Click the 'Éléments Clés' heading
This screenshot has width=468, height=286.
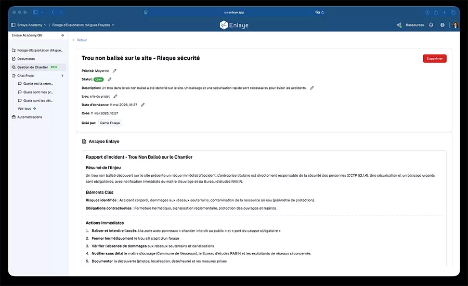click(x=99, y=192)
